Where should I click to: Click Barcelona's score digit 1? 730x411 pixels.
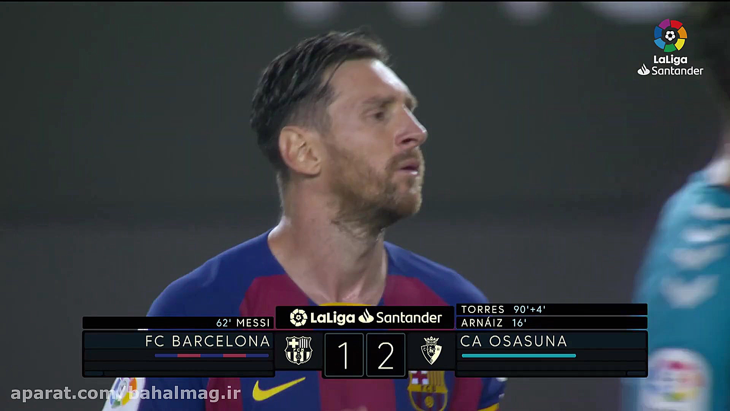[344, 355]
